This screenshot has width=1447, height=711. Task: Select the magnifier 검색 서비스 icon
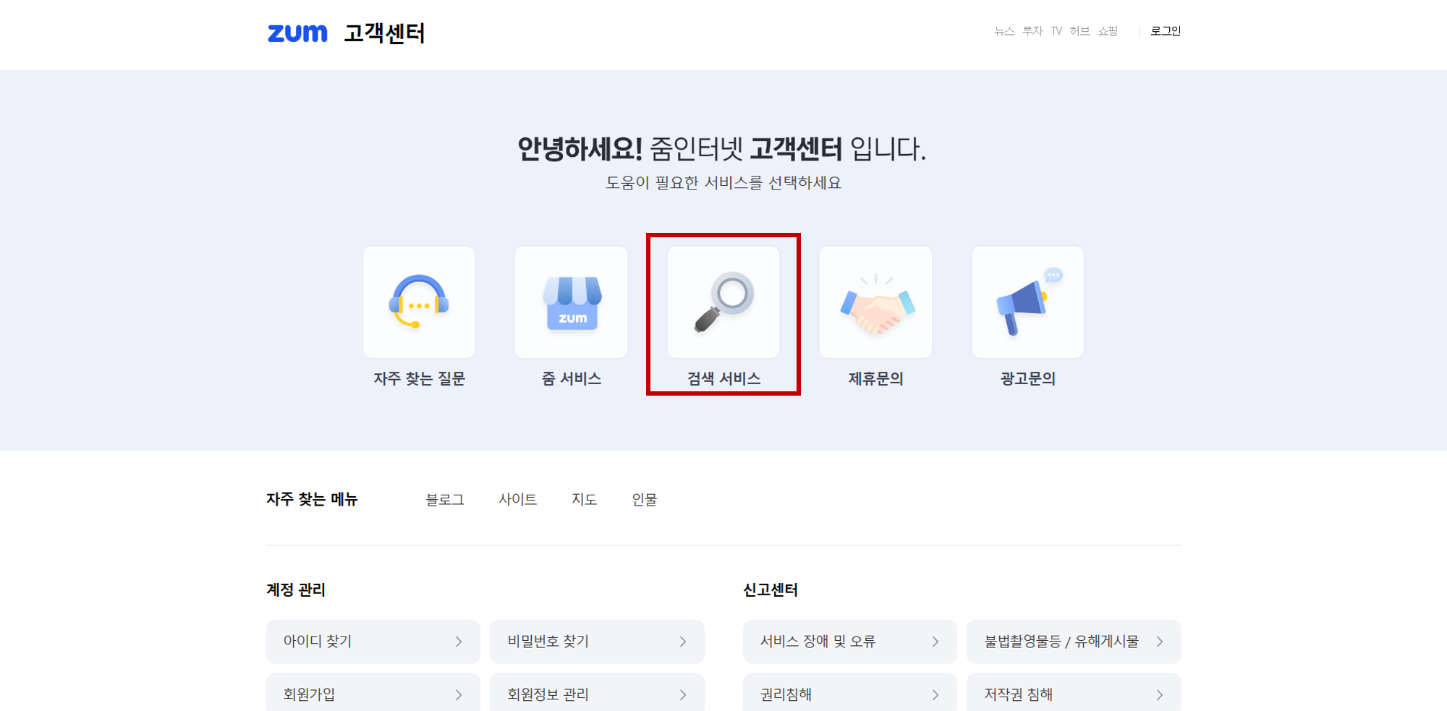pyautogui.click(x=723, y=302)
